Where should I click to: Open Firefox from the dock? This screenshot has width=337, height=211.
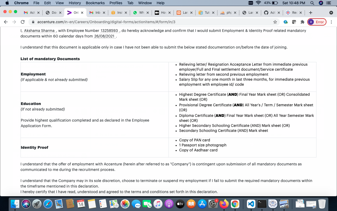pos(224,204)
